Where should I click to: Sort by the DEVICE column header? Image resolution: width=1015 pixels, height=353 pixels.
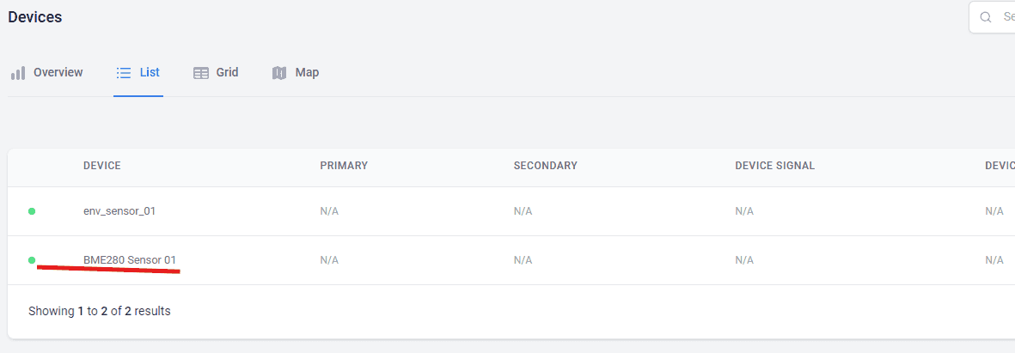101,166
